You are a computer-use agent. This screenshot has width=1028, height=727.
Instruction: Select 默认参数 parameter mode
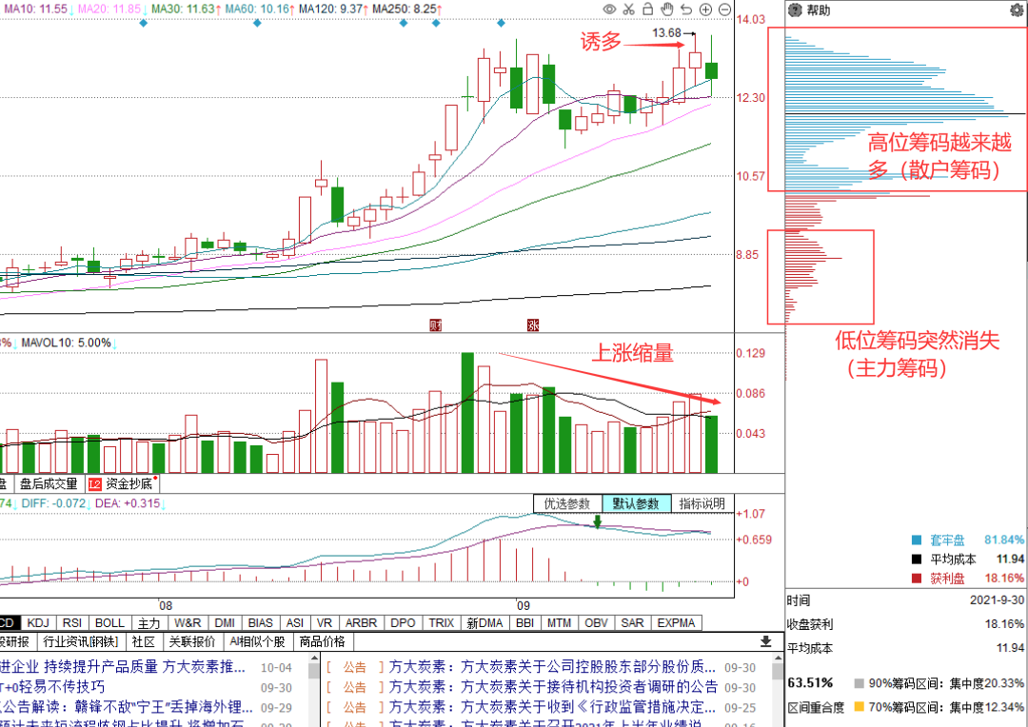click(x=635, y=503)
